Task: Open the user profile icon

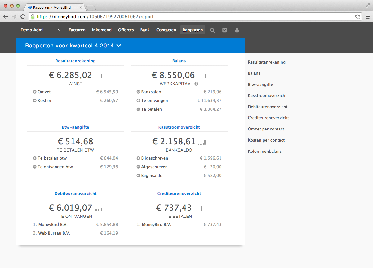Action: pyautogui.click(x=237, y=30)
